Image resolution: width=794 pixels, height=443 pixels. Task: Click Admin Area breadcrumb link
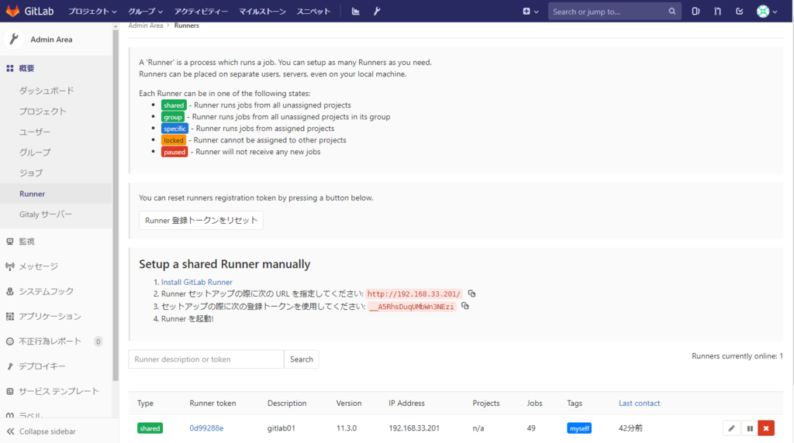(x=145, y=26)
